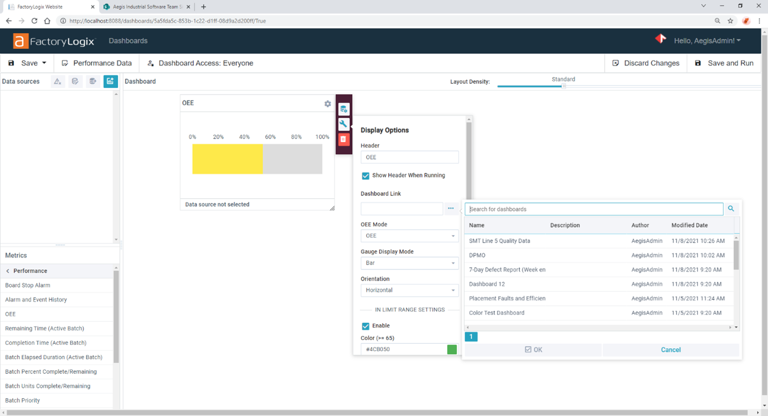Open the Dashboards menu item
768x416 pixels.
pyautogui.click(x=128, y=40)
